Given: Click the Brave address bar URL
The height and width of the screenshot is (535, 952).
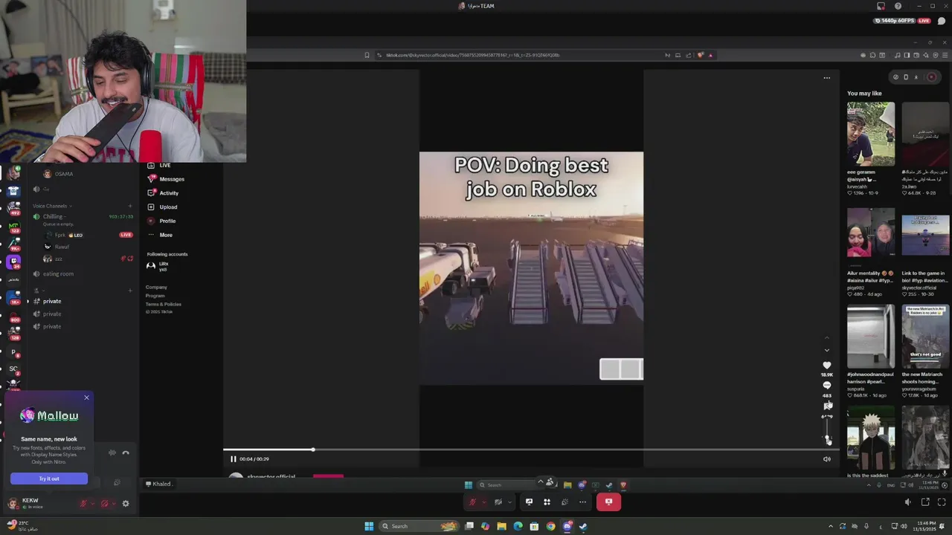Looking at the screenshot, I should [x=472, y=55].
